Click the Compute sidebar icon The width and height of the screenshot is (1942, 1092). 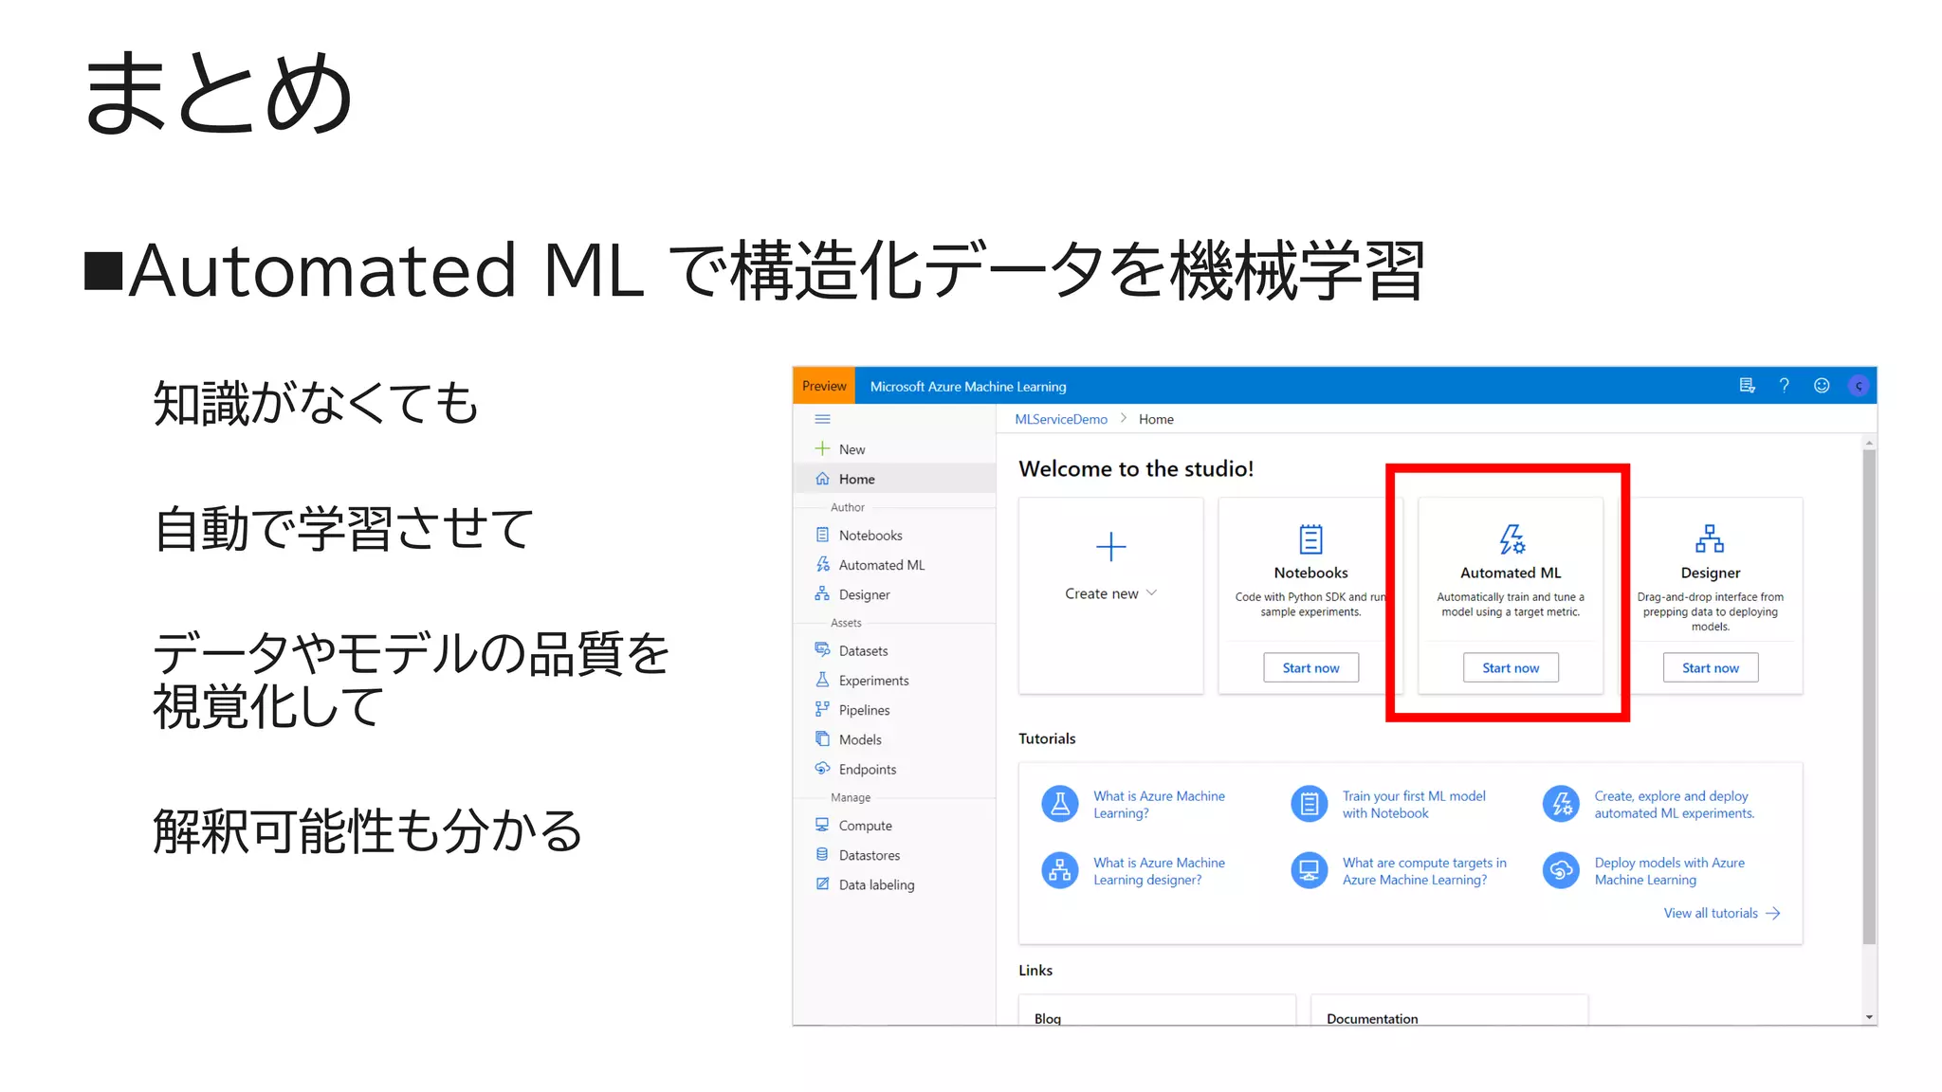pyautogui.click(x=822, y=825)
